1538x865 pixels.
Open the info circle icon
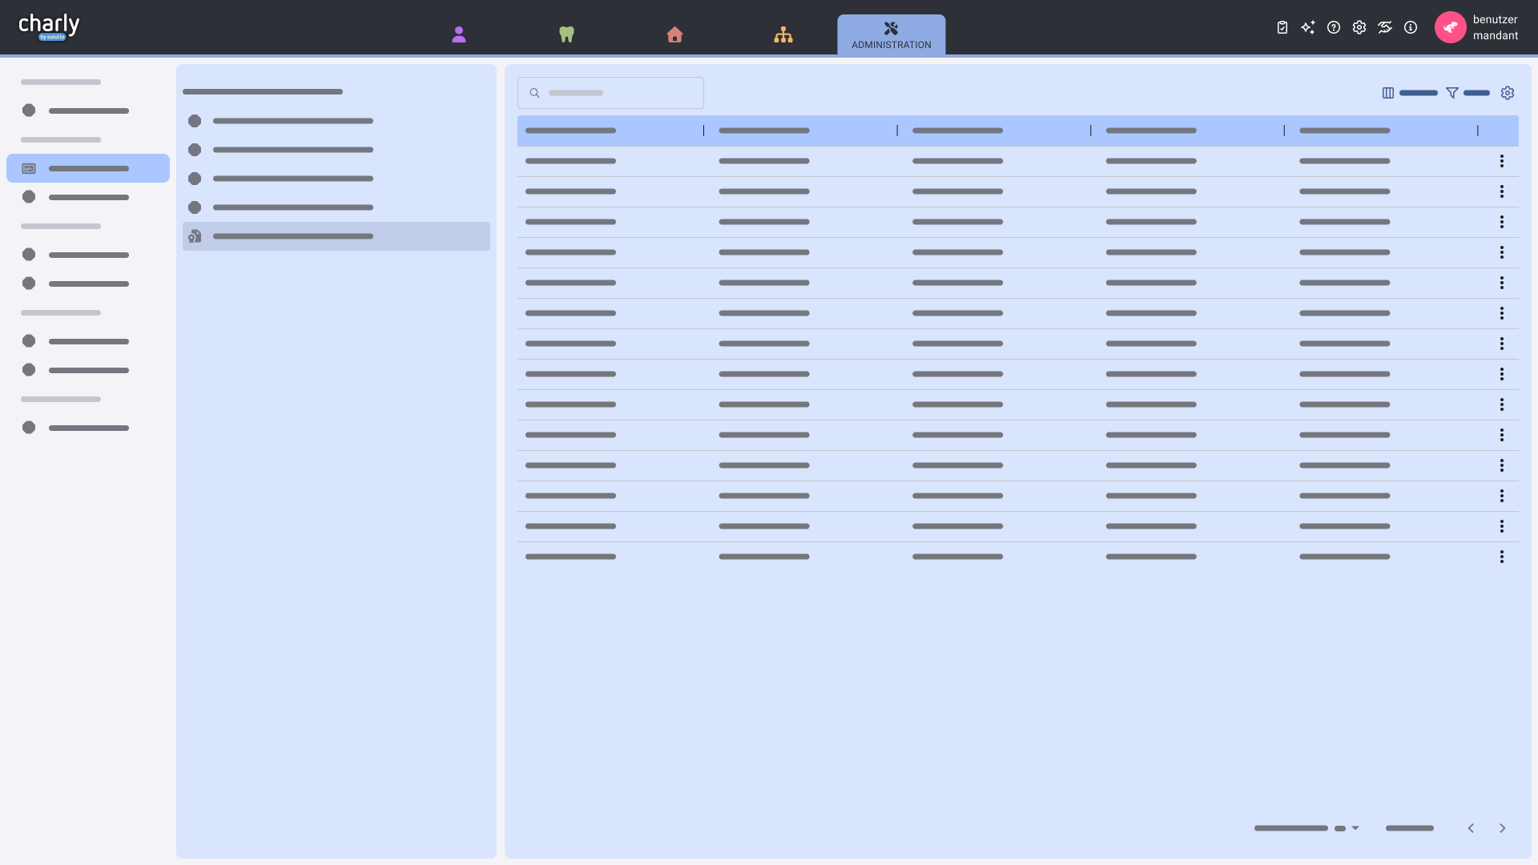click(1411, 27)
